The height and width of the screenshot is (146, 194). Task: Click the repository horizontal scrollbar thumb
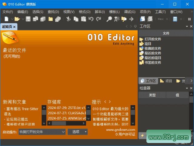[59, 123]
